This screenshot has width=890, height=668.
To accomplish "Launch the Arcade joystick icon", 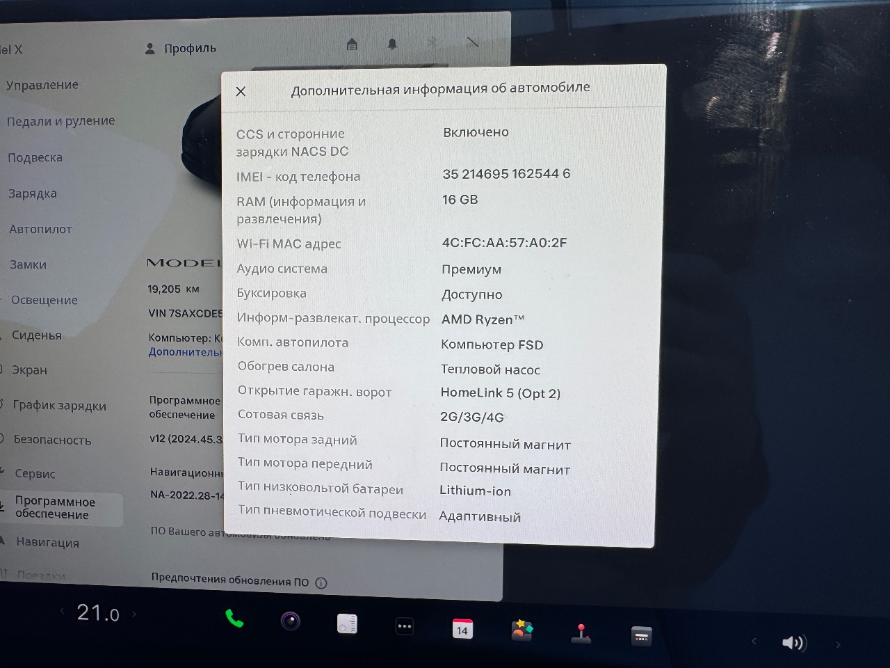I will pos(581,633).
